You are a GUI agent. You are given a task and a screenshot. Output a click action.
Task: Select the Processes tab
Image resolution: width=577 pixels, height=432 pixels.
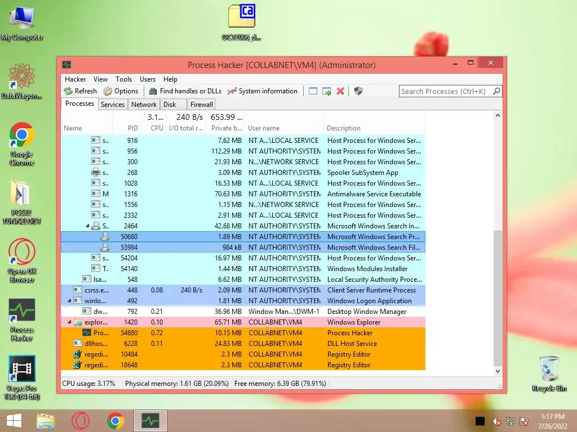click(x=79, y=103)
